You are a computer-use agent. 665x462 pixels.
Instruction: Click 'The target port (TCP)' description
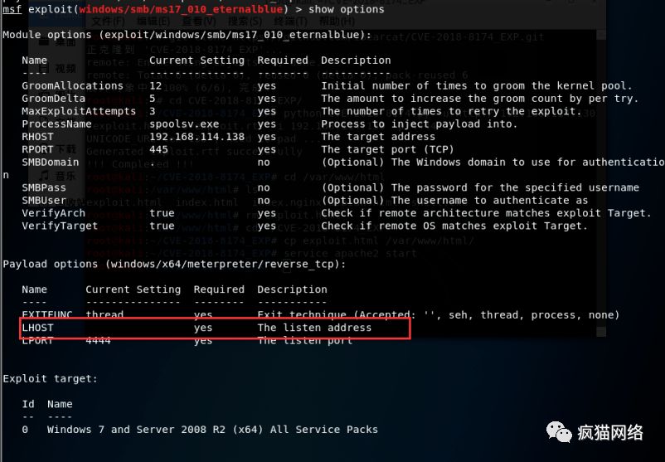[387, 149]
